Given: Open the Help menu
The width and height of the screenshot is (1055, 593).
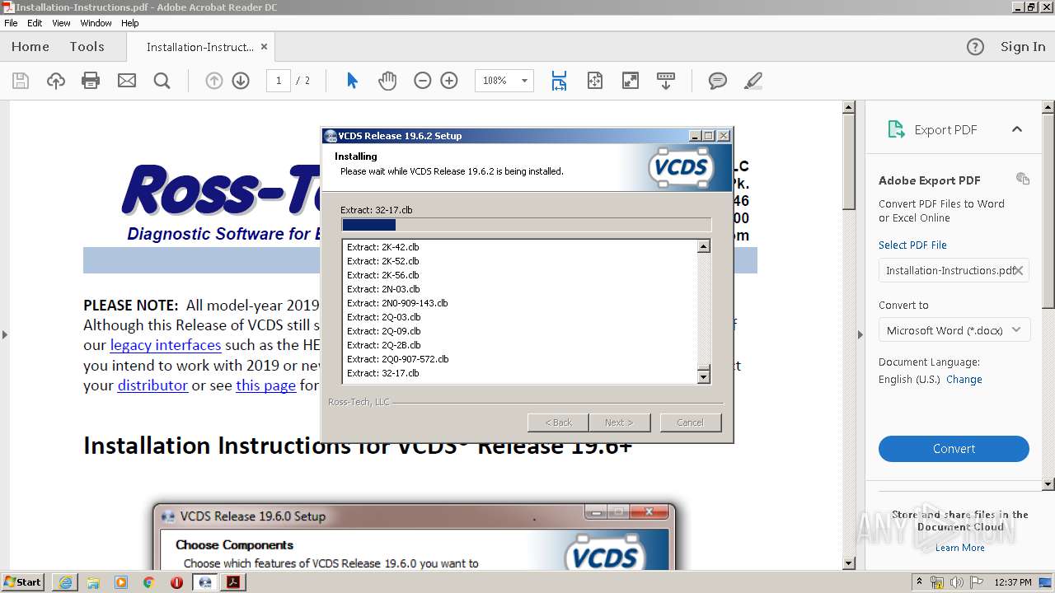Looking at the screenshot, I should (x=130, y=23).
